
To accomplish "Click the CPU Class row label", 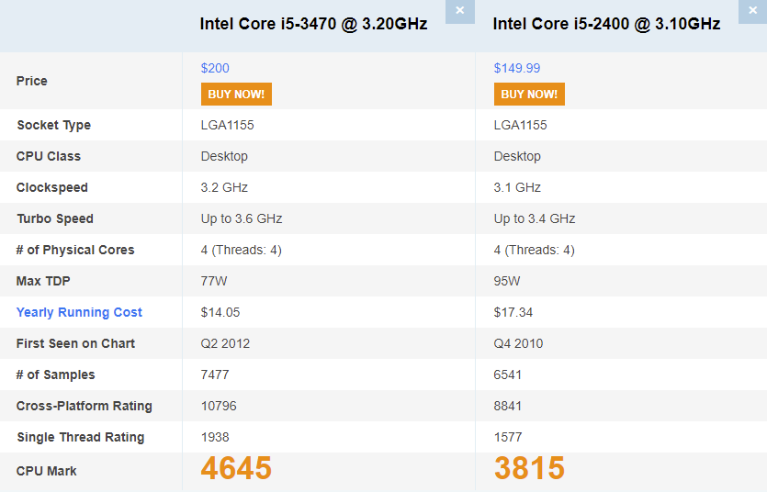I will [x=49, y=156].
